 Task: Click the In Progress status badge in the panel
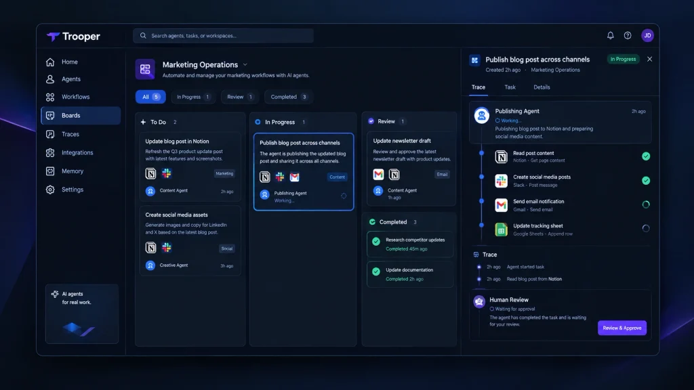(624, 60)
